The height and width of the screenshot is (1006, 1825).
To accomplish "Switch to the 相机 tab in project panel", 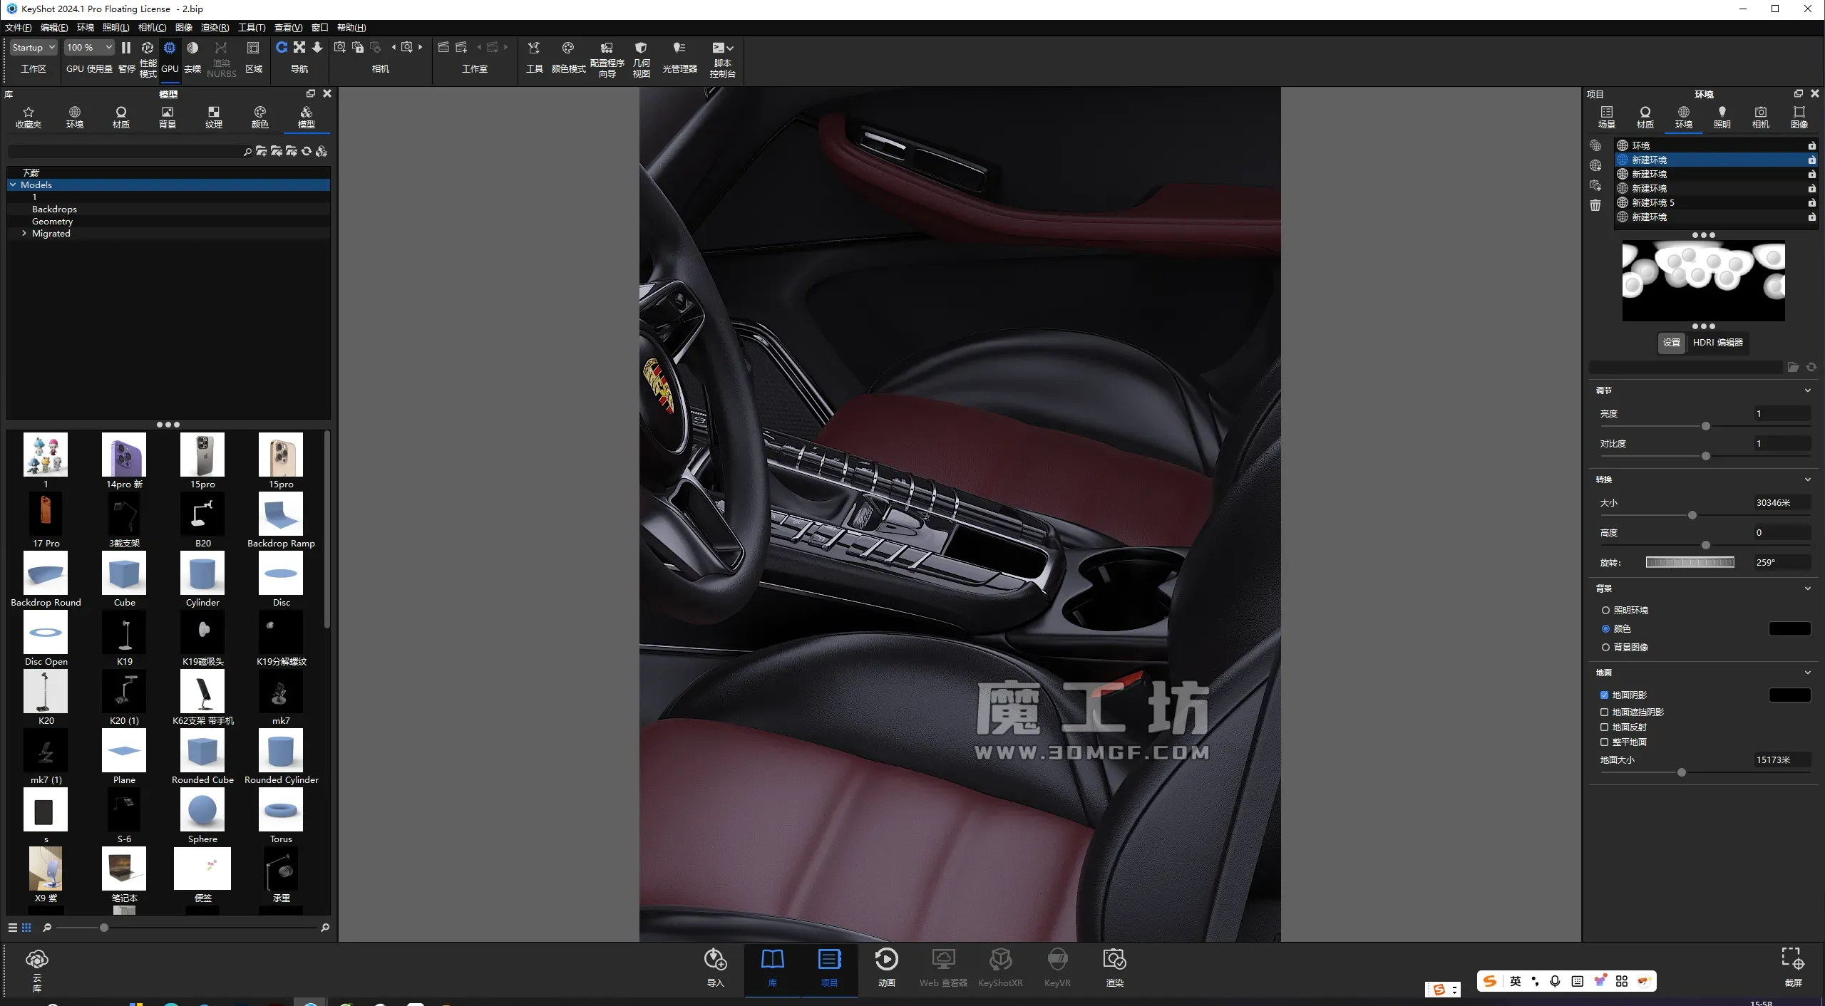I will 1760,117.
